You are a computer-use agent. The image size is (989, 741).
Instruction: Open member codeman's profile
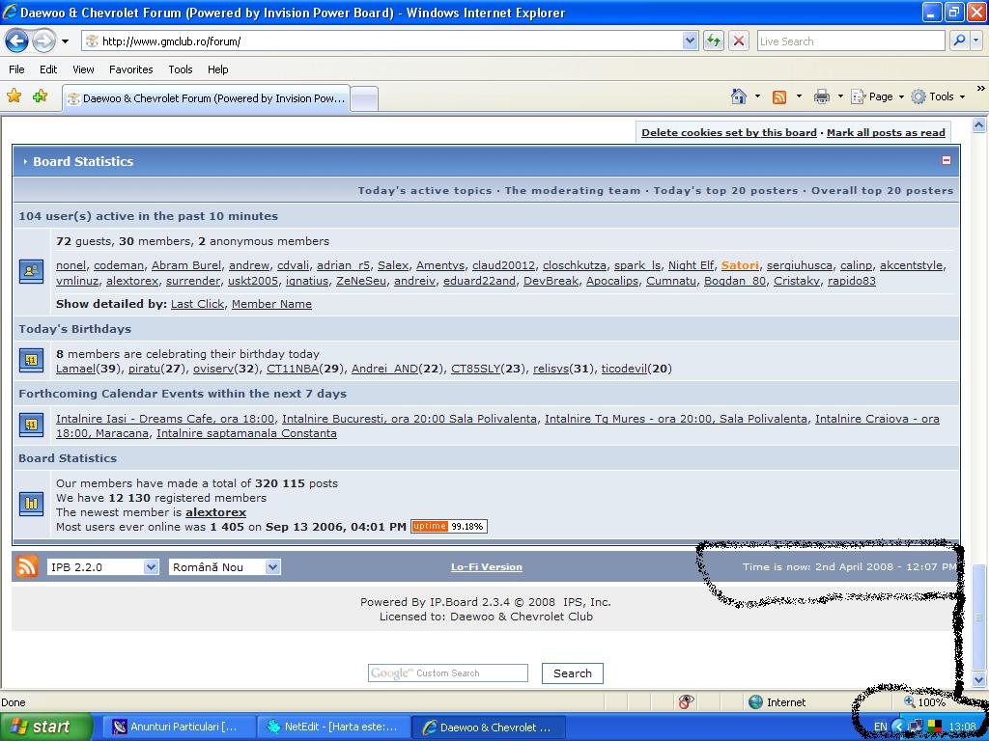pyautogui.click(x=119, y=265)
